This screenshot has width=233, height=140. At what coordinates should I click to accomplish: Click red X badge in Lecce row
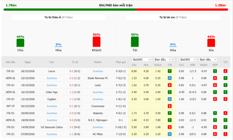click(x=225, y=71)
